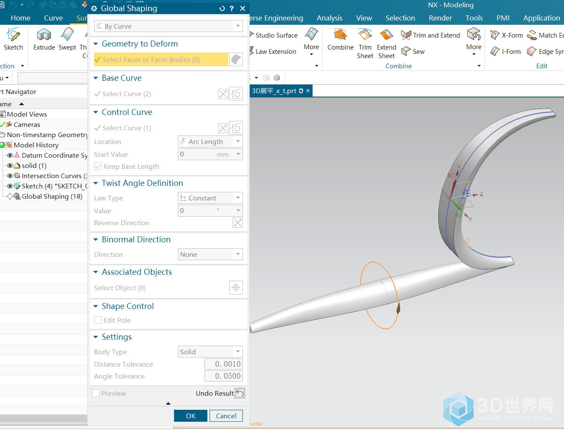The width and height of the screenshot is (564, 432).
Task: Hide the Datum Coordinate System item
Action: pos(10,155)
